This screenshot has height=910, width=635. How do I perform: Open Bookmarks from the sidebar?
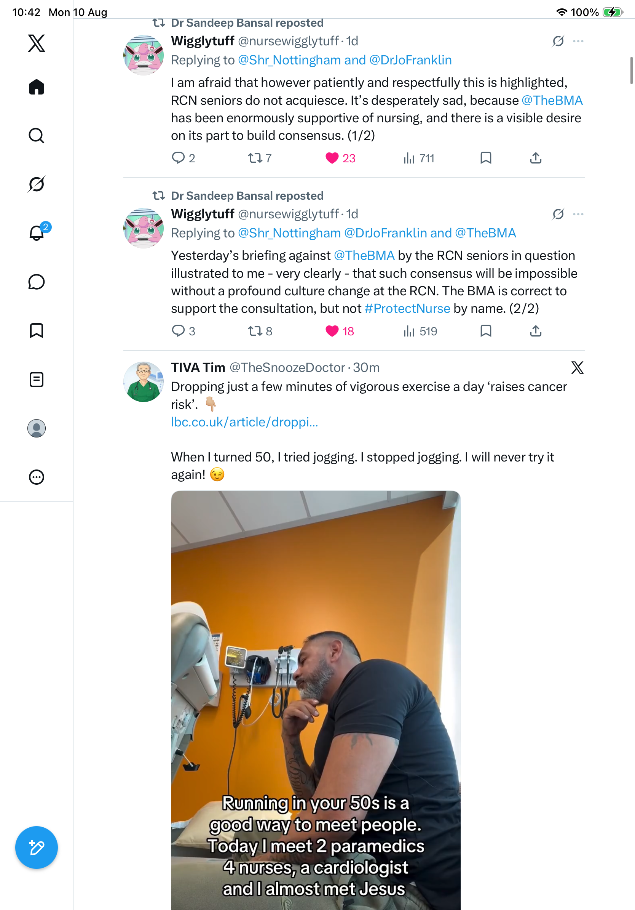click(37, 330)
